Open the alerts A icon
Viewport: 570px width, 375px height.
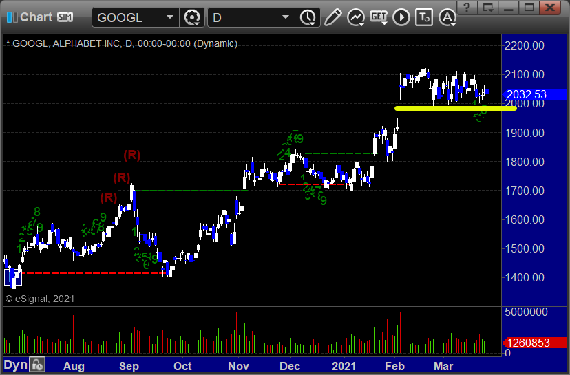click(447, 17)
